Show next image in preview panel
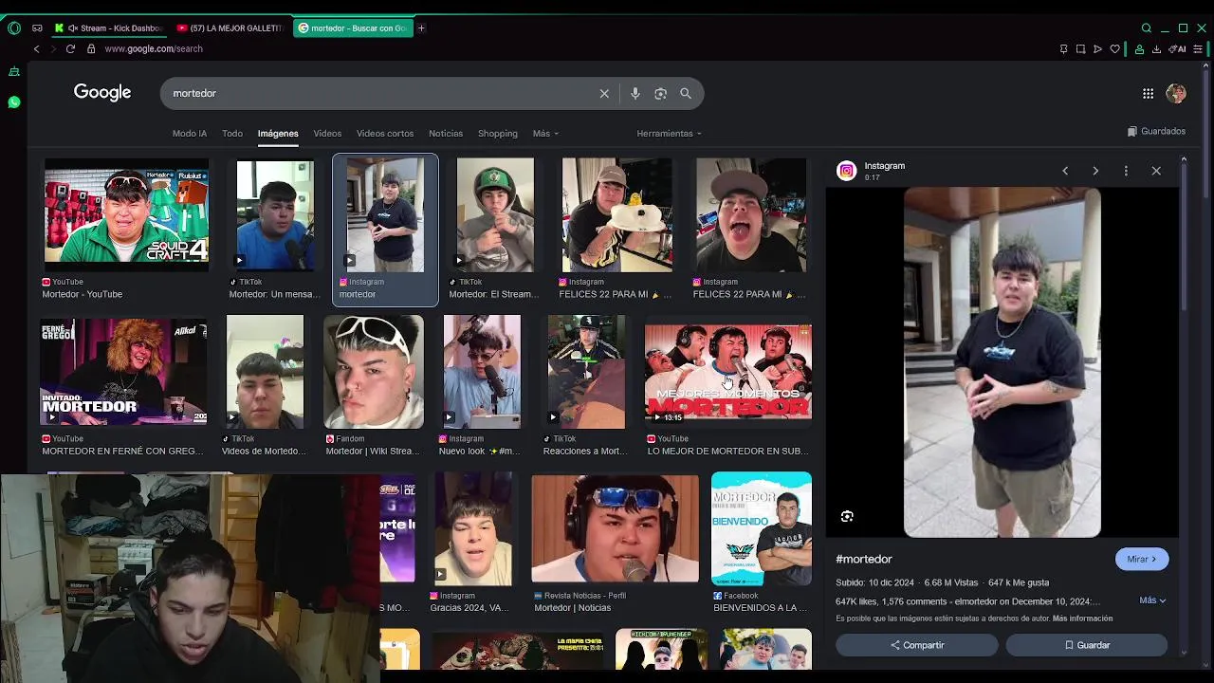Screen dimensions: 1214x683 (x=1095, y=171)
